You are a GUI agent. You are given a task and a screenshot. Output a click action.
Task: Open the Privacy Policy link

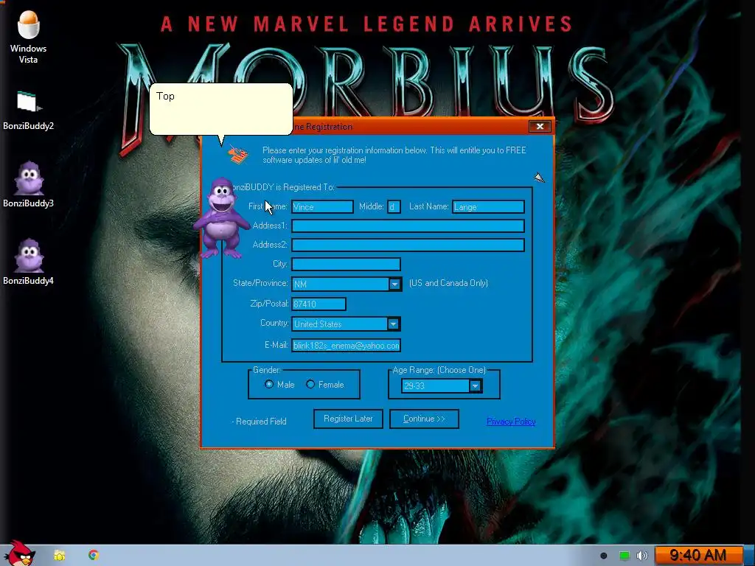click(511, 422)
